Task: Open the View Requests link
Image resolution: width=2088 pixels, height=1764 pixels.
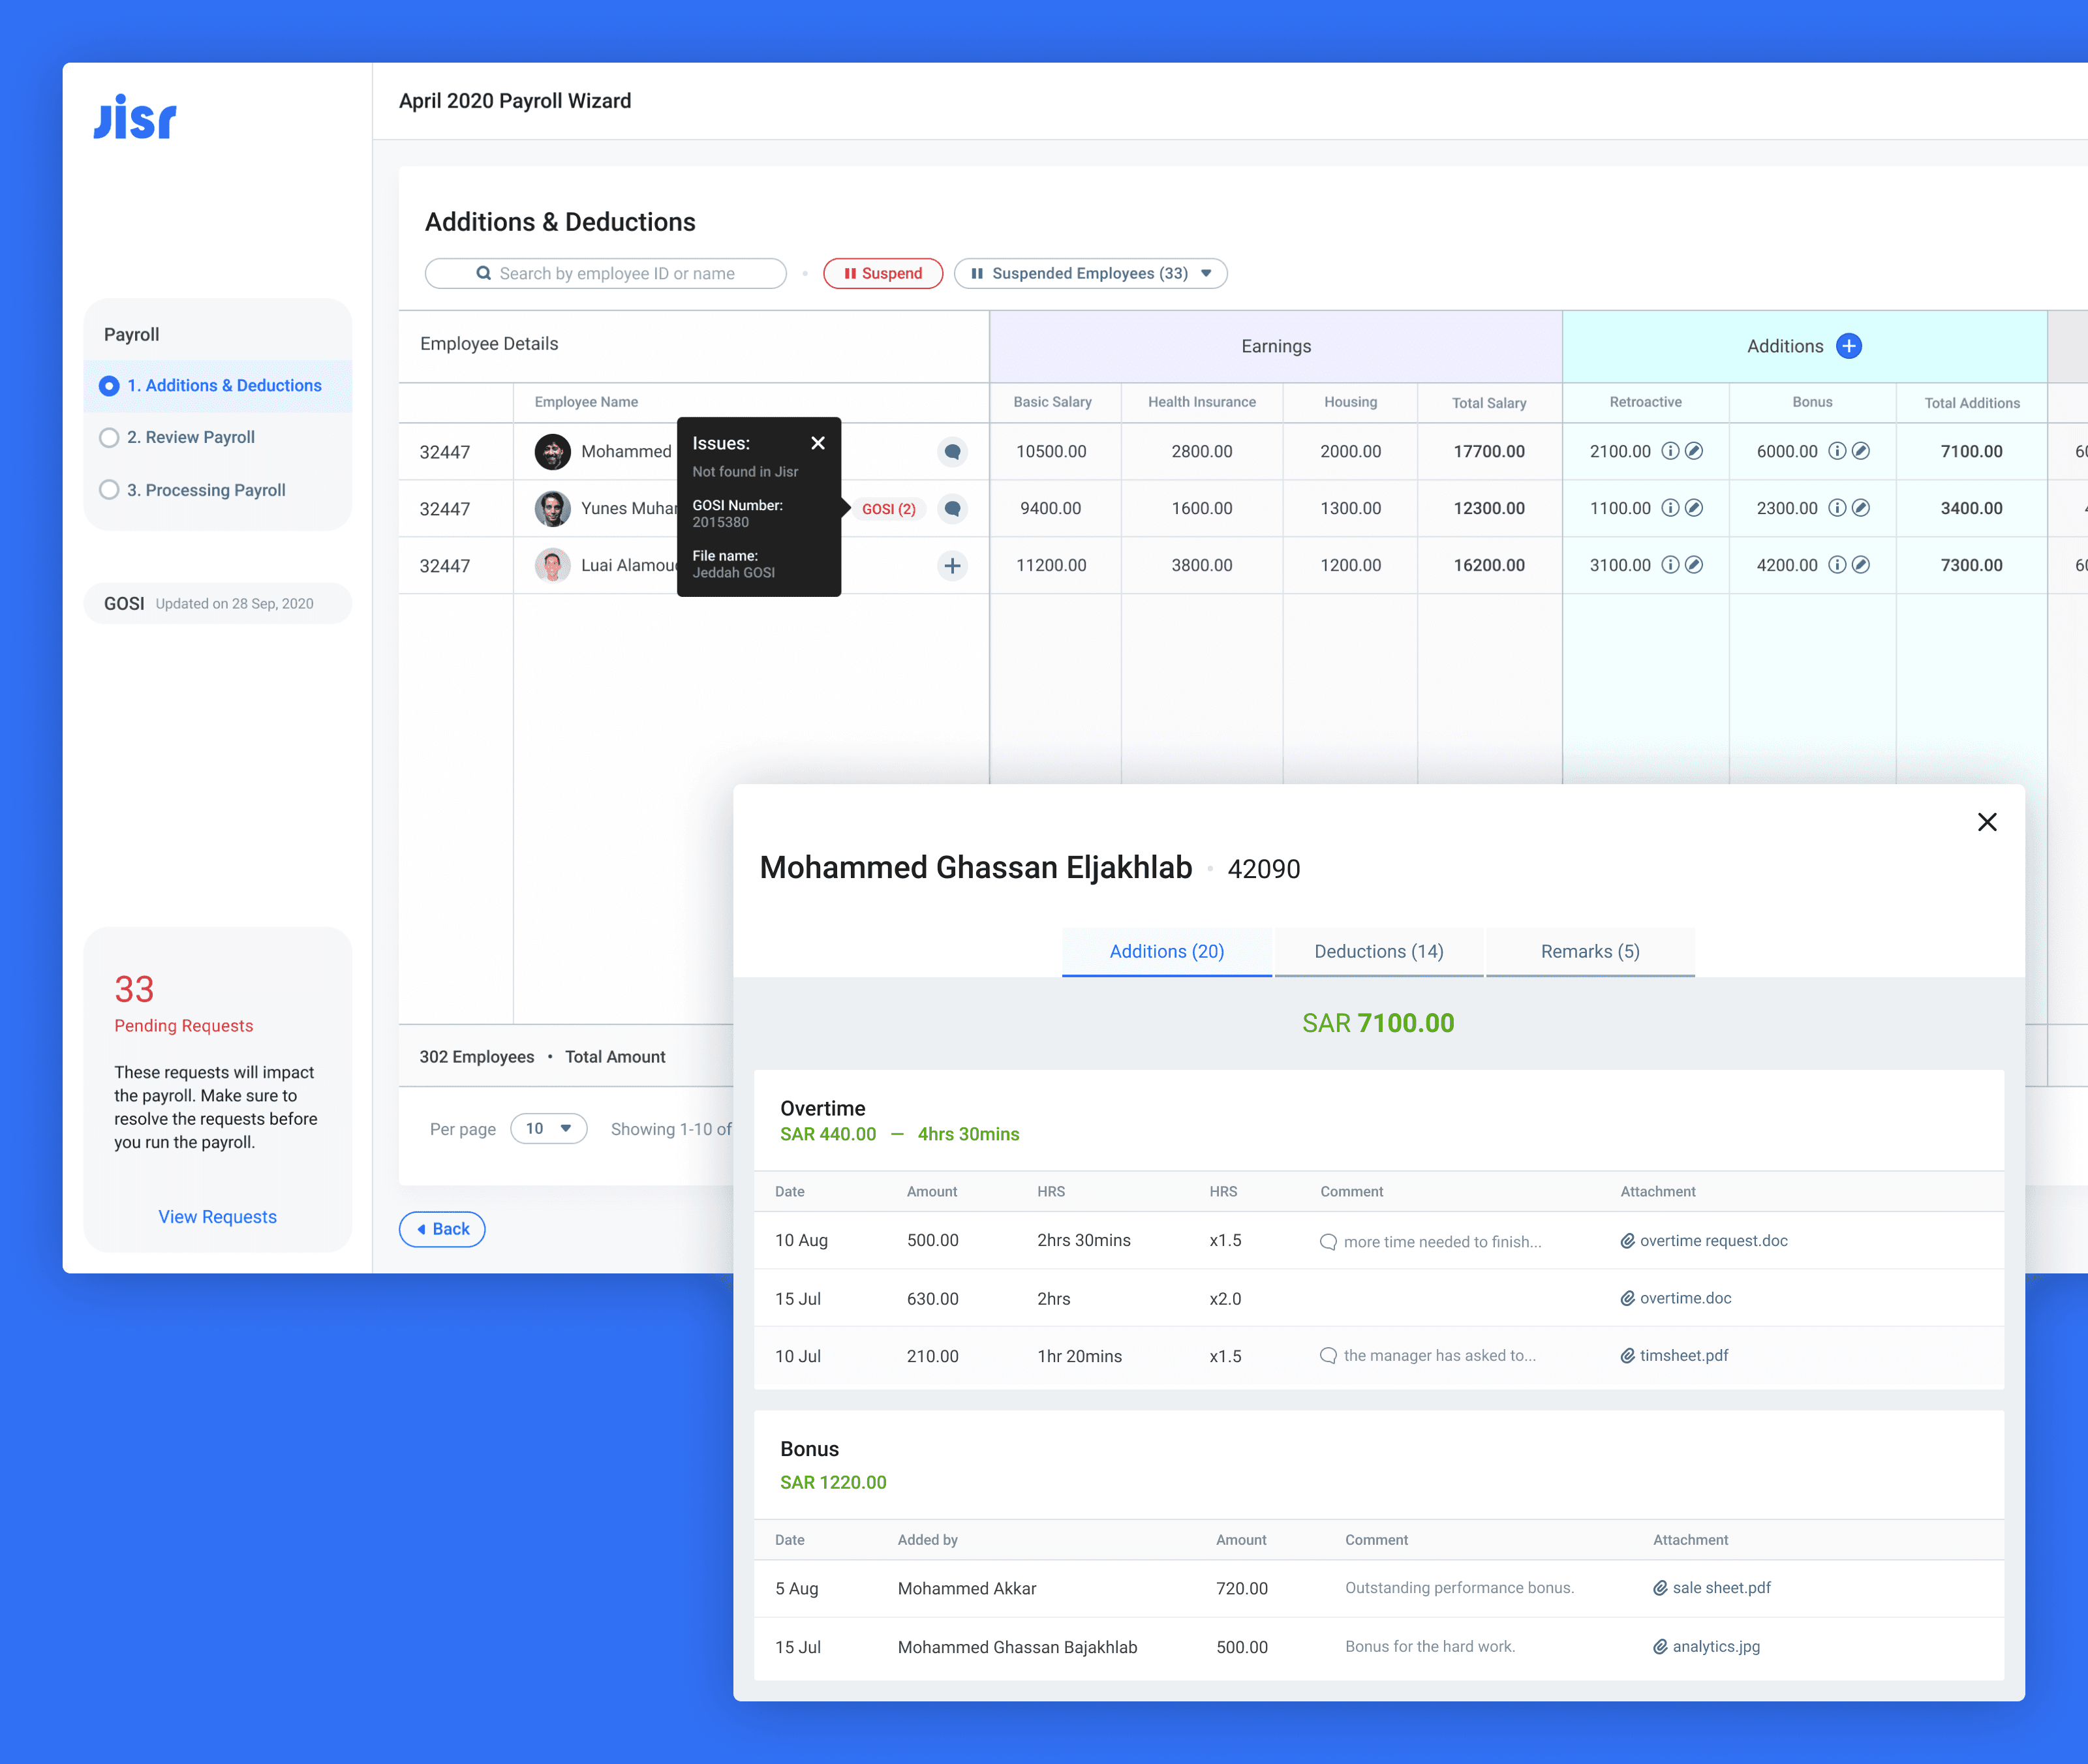Action: tap(217, 1217)
